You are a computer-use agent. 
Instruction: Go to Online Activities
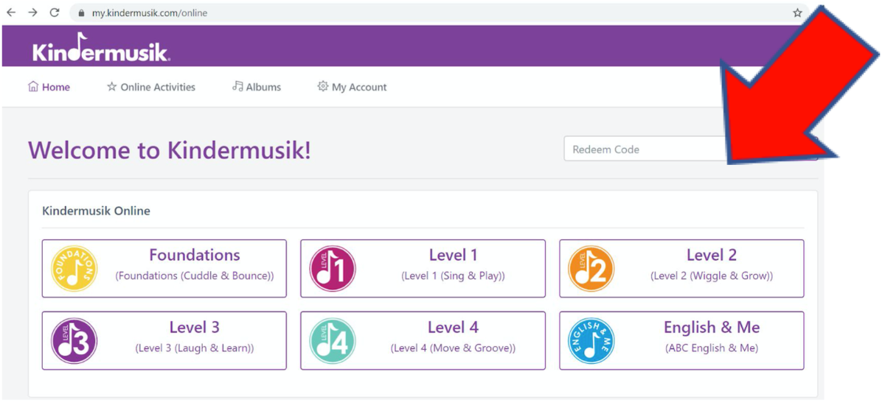(x=151, y=87)
